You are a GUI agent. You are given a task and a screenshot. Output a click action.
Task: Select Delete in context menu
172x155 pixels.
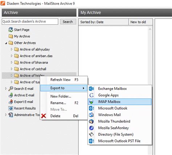pos(64,116)
